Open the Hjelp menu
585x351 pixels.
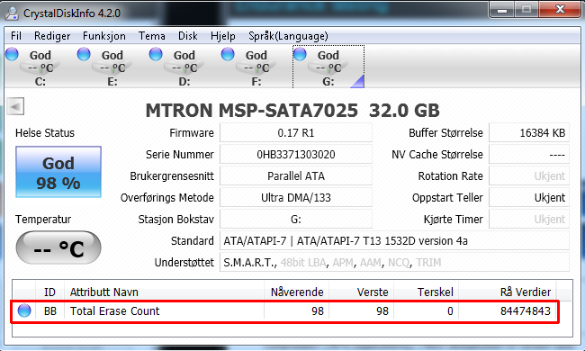pyautogui.click(x=222, y=36)
